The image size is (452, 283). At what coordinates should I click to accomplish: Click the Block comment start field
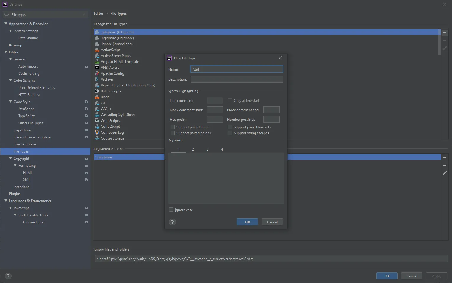[215, 110]
